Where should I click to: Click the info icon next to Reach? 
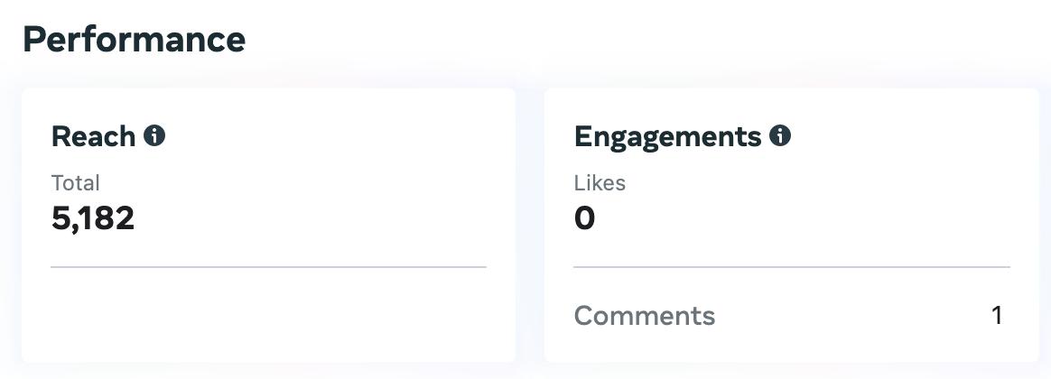155,136
